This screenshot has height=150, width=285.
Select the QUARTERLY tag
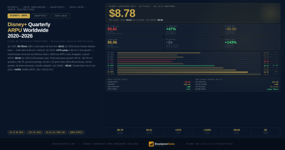(41, 16)
